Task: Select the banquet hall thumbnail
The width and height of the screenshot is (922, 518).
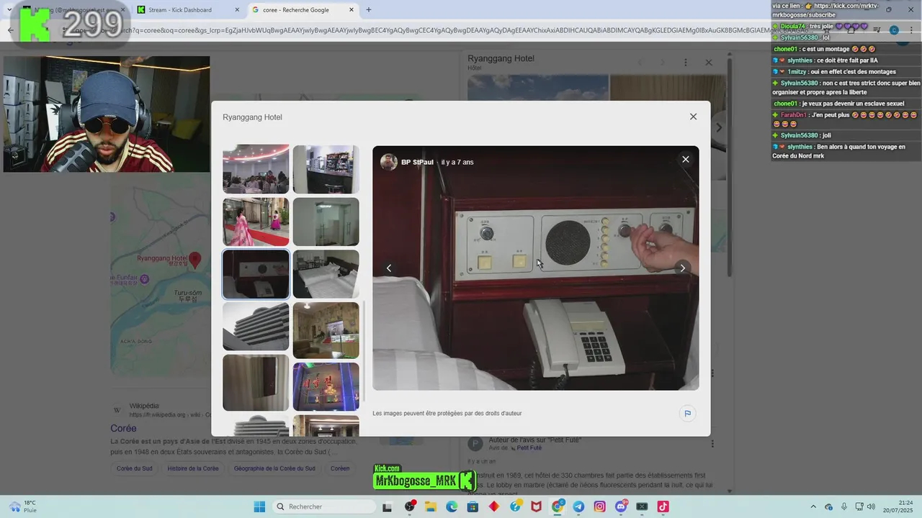Action: 256,169
